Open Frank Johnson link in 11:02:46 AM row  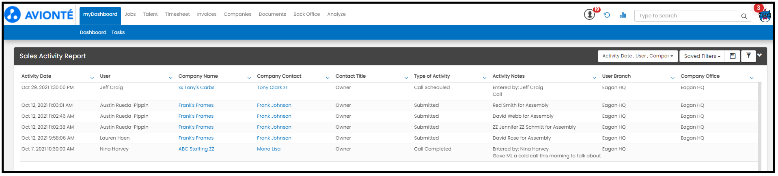coord(274,116)
